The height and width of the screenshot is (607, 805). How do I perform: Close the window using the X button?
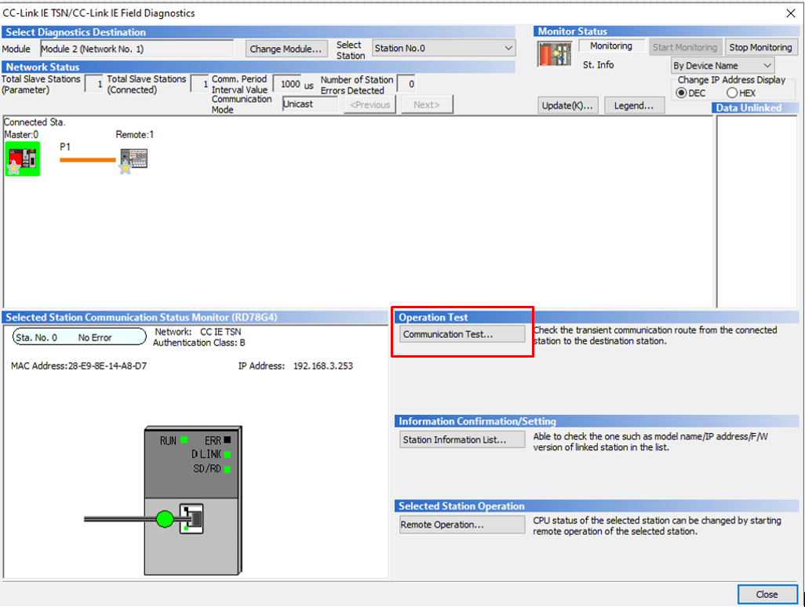pyautogui.click(x=791, y=13)
